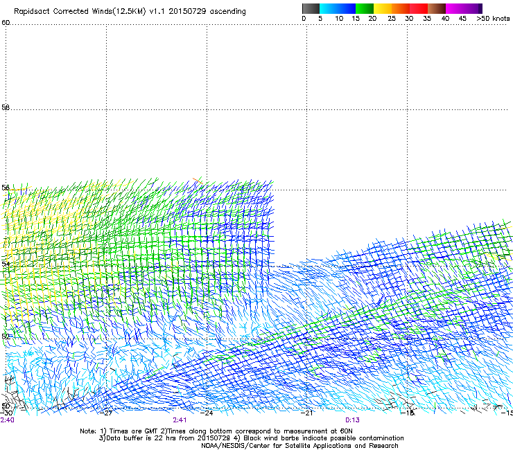
Task: Click the Rapidsact Corrected Winds title text
Action: (130, 11)
